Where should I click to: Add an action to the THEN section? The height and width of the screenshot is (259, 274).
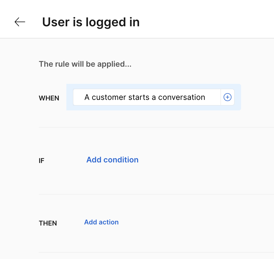(101, 222)
